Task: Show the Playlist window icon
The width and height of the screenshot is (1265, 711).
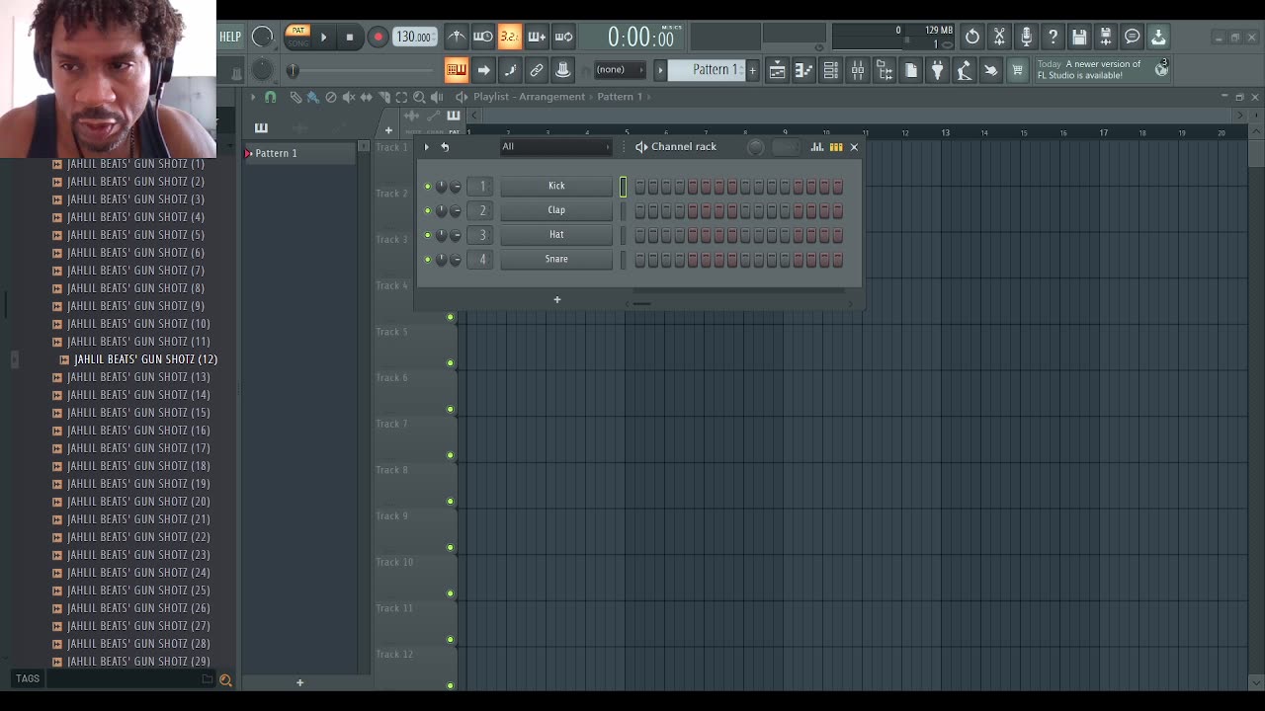Action: [x=777, y=69]
